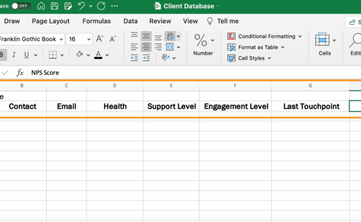This screenshot has height=222, width=361.
Task: Select column D header
Action: click(114, 85)
